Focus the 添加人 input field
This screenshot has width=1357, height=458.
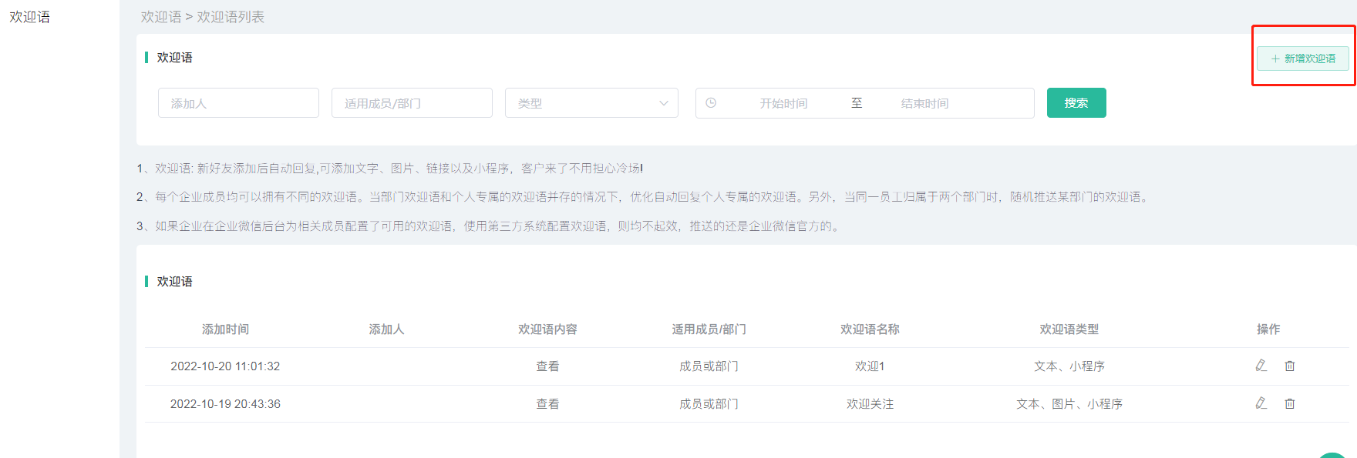[238, 103]
